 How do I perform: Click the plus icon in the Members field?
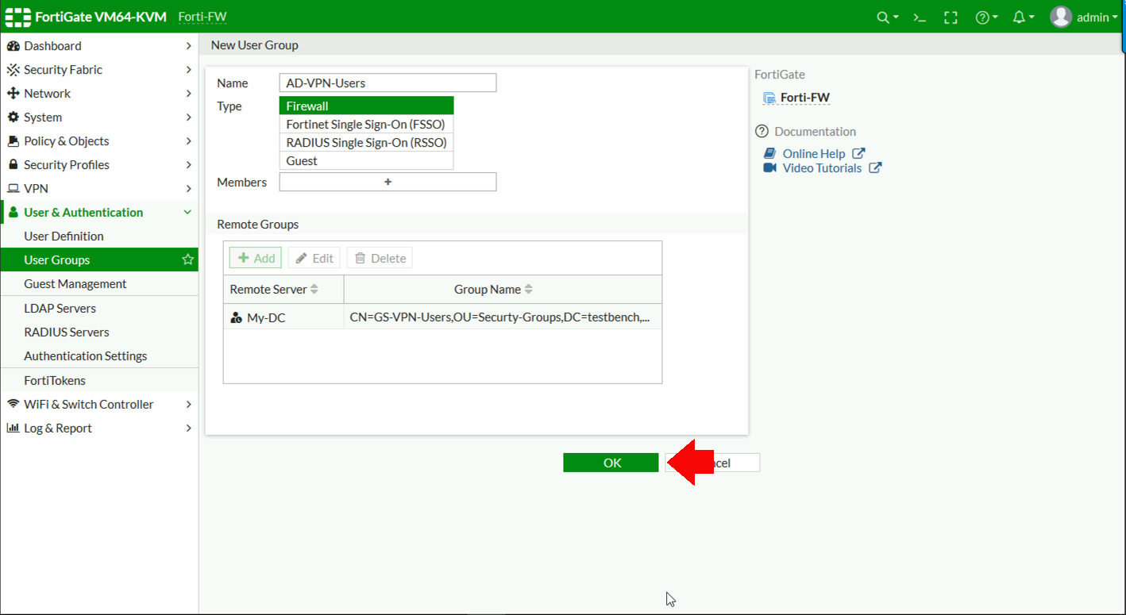[388, 182]
